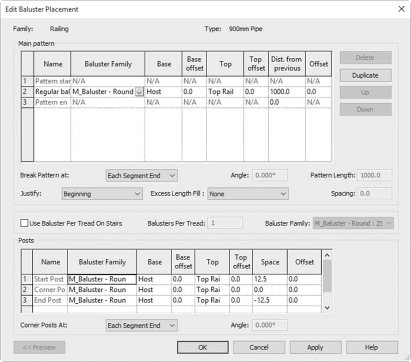Enable Use Baluster Per Tread On Stairs

point(24,223)
